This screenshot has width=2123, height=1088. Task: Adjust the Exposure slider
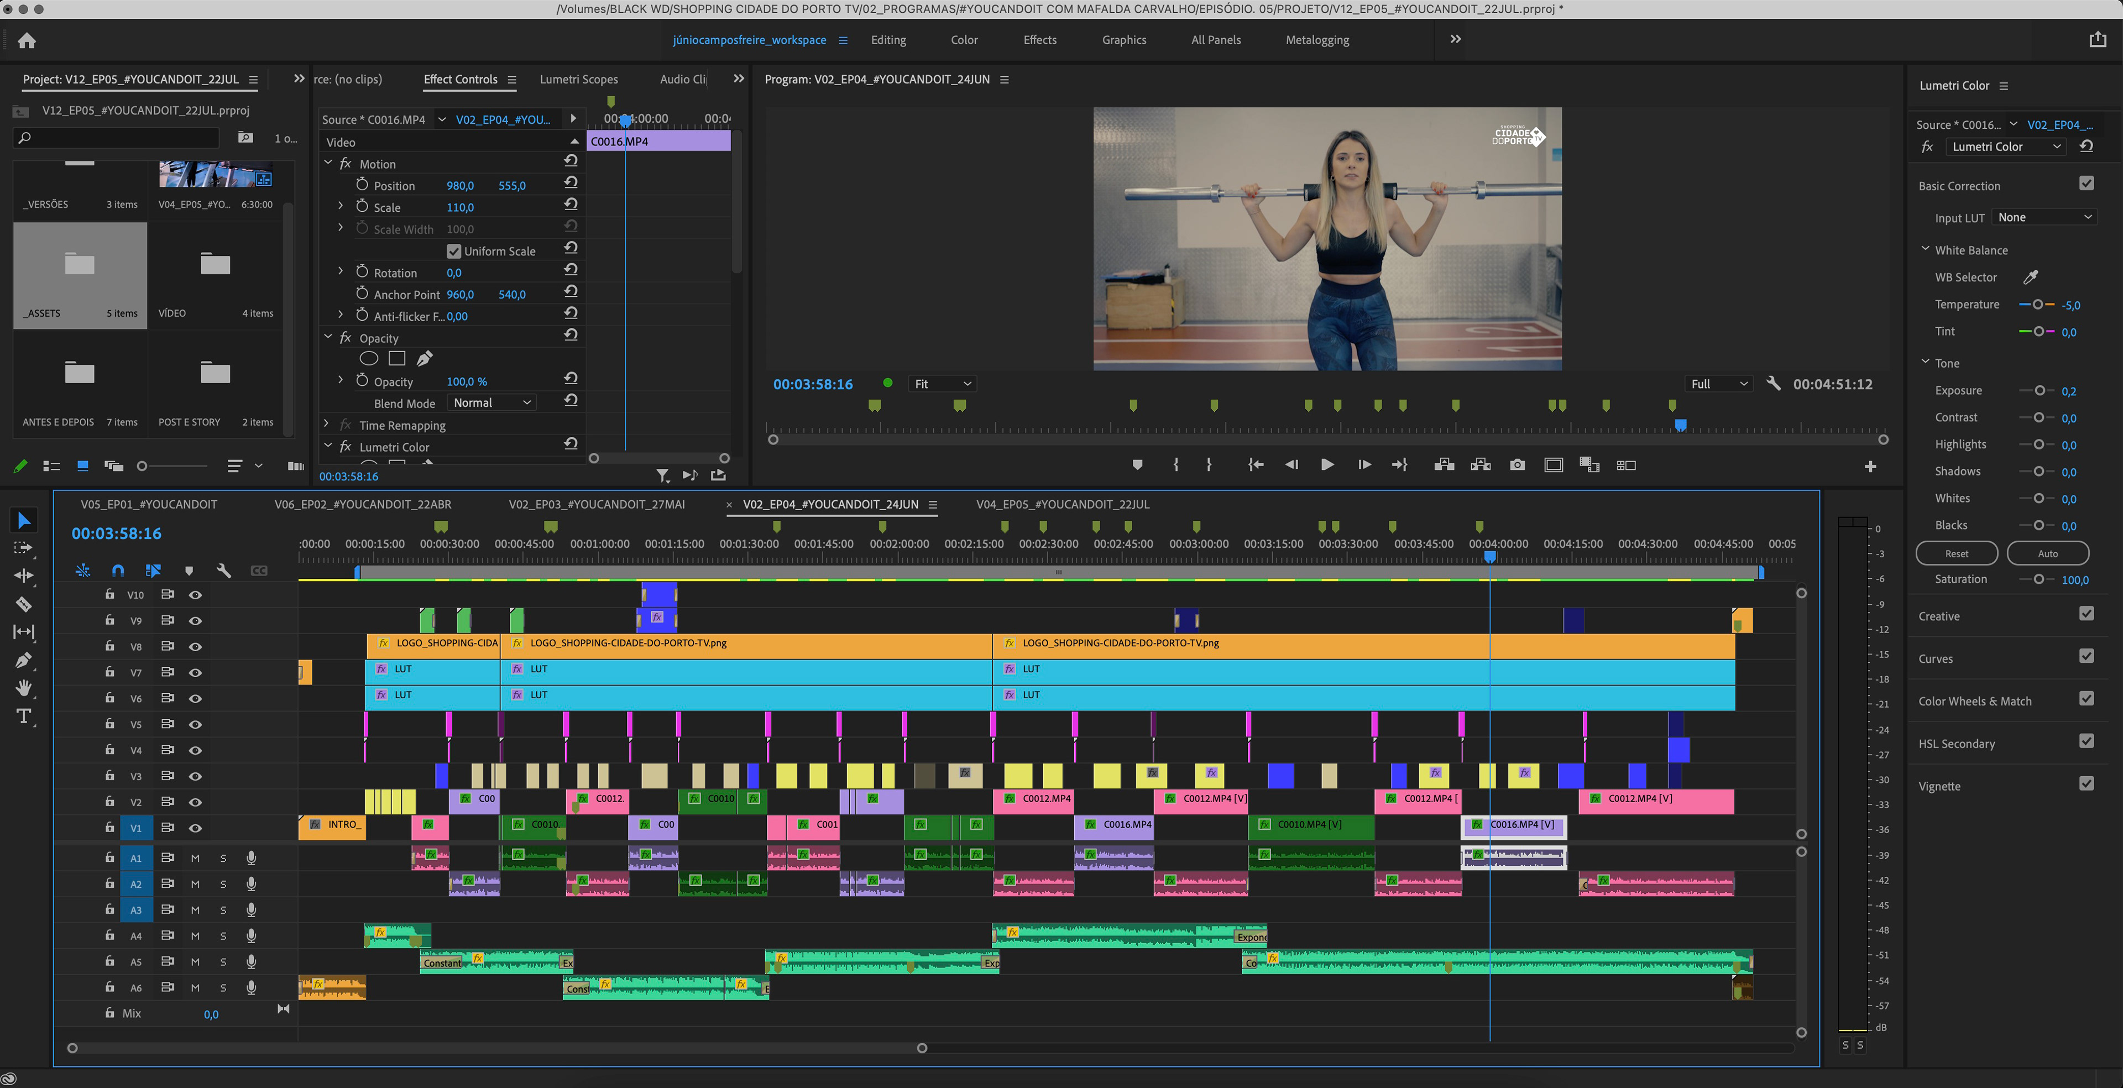pyautogui.click(x=2039, y=391)
